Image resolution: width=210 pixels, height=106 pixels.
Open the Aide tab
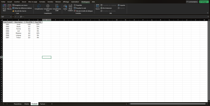point(93,2)
